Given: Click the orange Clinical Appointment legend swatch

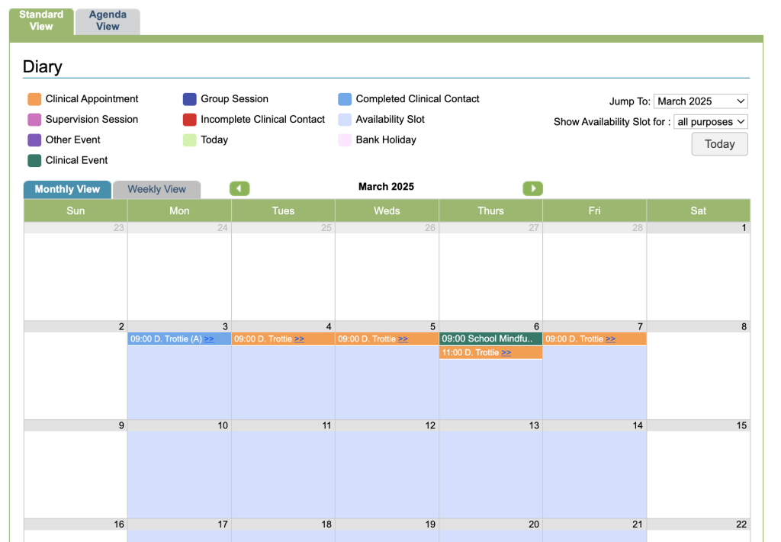Looking at the screenshot, I should coord(34,99).
